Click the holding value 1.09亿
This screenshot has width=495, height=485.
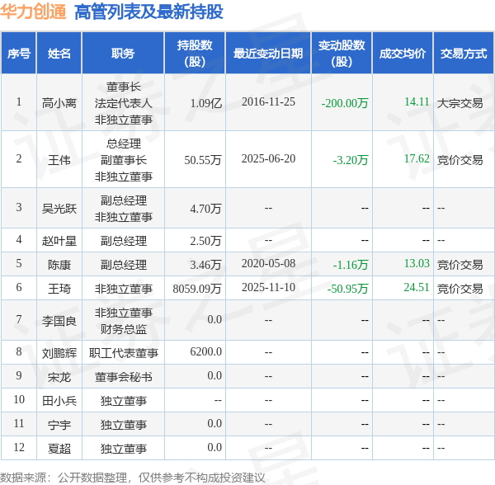pyautogui.click(x=205, y=103)
